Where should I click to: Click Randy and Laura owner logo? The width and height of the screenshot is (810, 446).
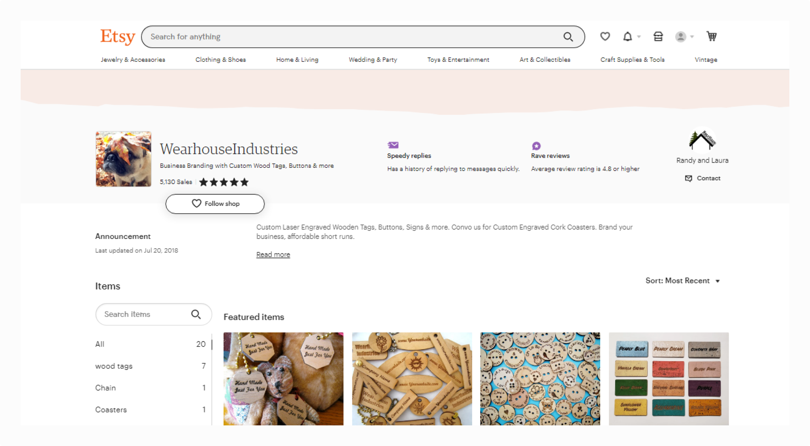[702, 140]
